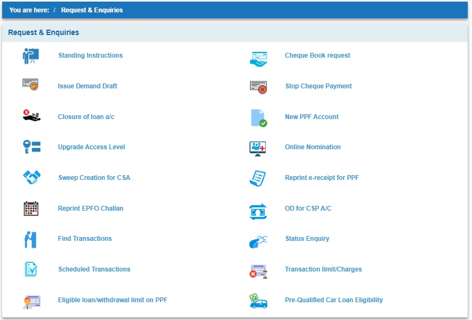Open the Standing Instructions link
Viewport: 472px width, 320px height.
click(91, 55)
